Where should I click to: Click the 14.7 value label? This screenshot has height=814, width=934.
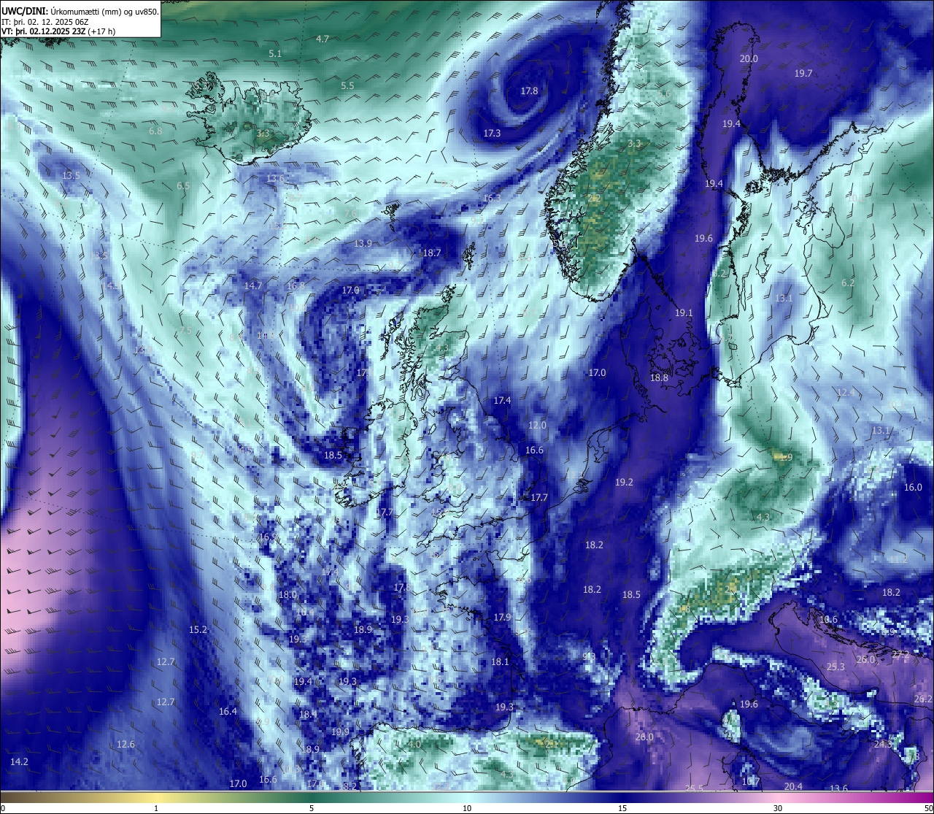tap(253, 286)
